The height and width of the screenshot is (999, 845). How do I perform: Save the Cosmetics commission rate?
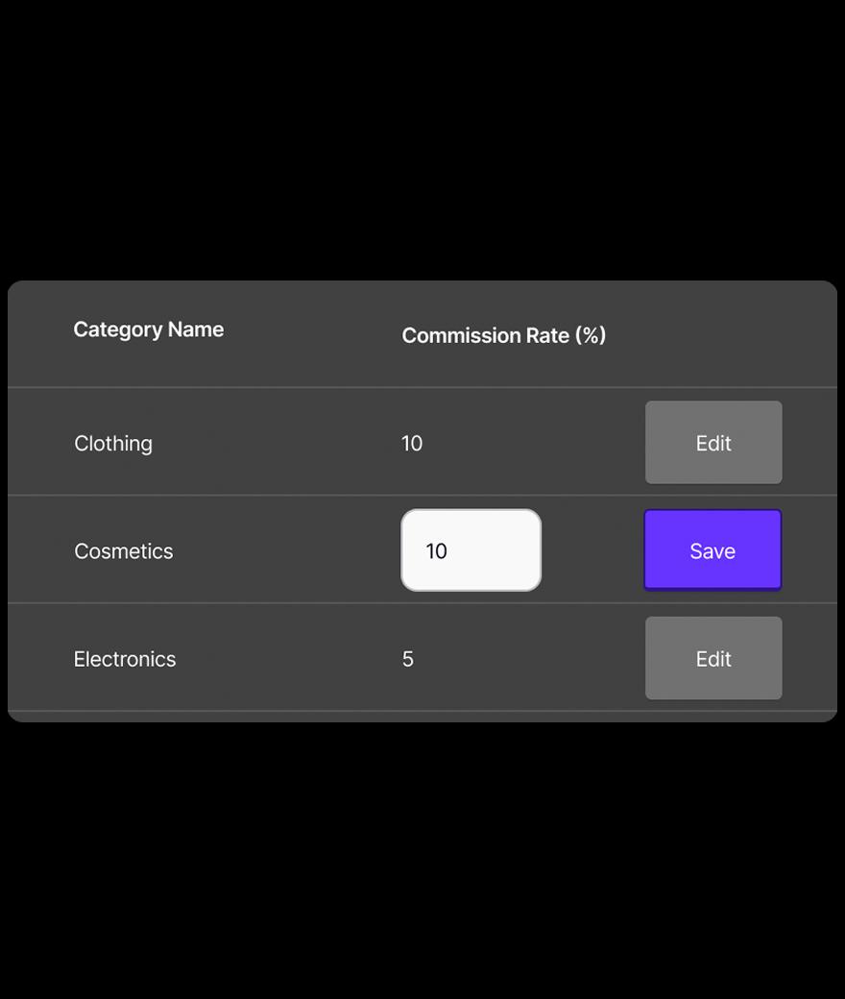click(x=712, y=550)
